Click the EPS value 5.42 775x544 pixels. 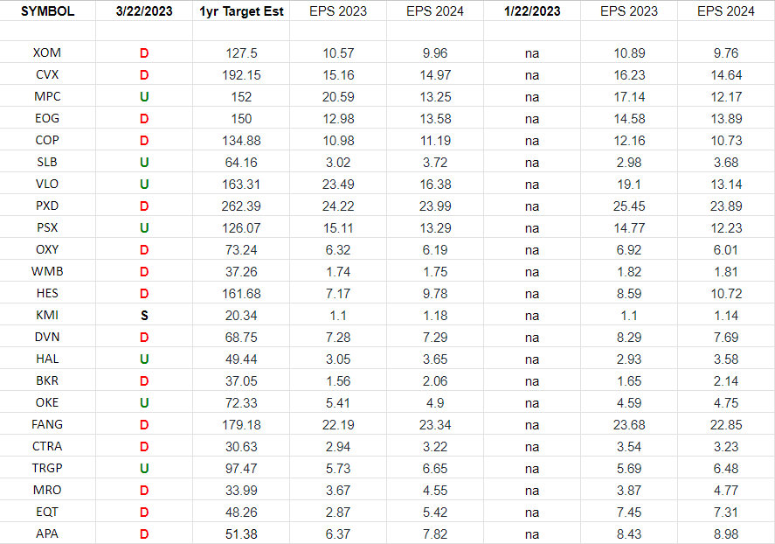pyautogui.click(x=435, y=513)
